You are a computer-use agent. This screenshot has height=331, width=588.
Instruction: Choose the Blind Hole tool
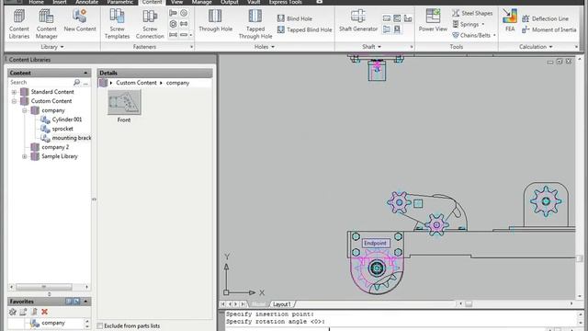pos(295,18)
